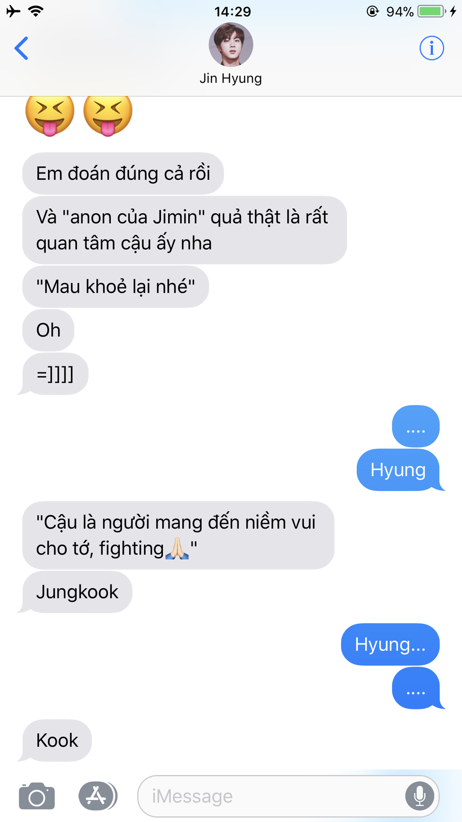Tap the microphone to record audio
The image size is (462, 822).
(x=420, y=796)
